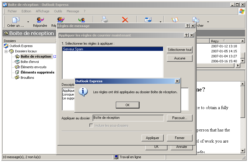
Task: Collapse the Dossiers locaux tree node
Action: [x=6, y=51]
